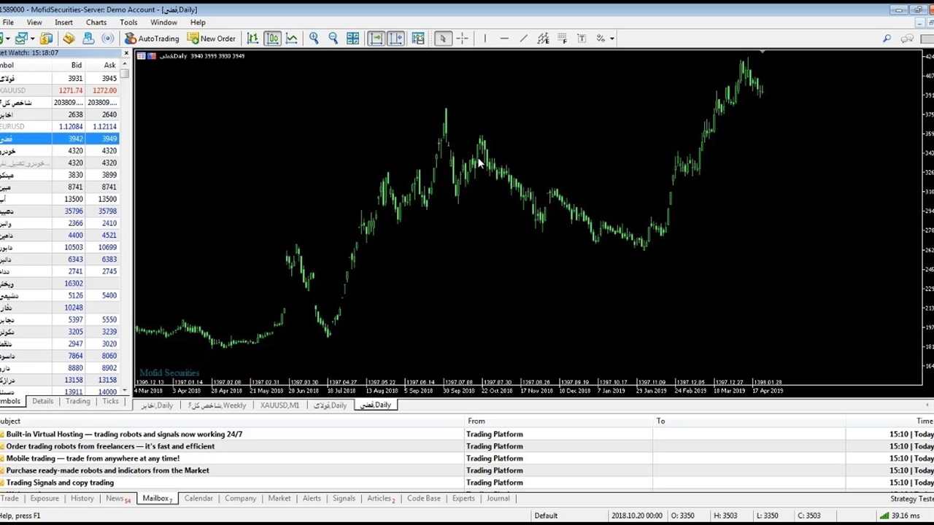Zoom out of the chart
This screenshot has height=525, width=934.
pyautogui.click(x=333, y=39)
